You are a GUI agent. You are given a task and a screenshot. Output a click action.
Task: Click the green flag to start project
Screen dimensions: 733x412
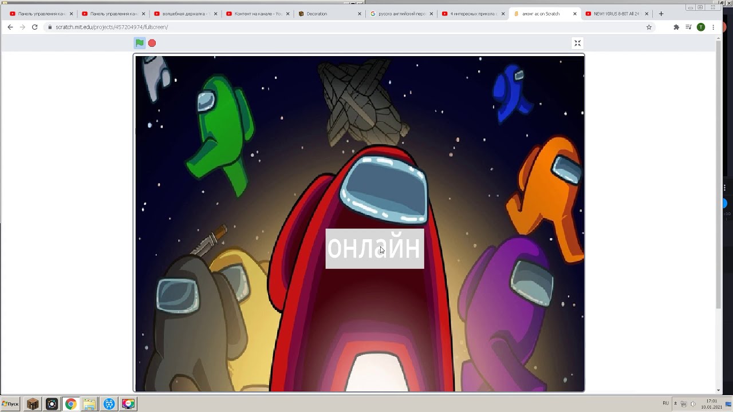140,43
